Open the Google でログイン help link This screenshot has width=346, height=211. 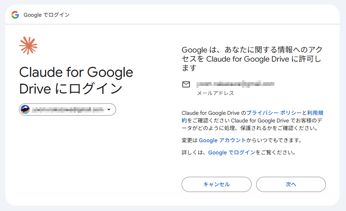coord(232,152)
